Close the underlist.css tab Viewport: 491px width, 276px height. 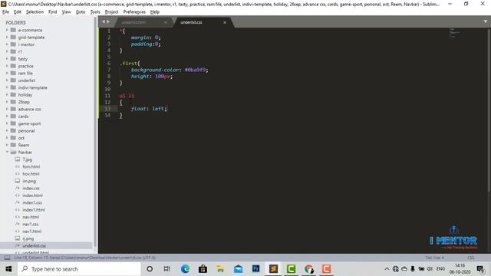pyautogui.click(x=225, y=22)
